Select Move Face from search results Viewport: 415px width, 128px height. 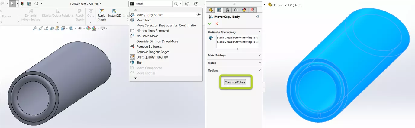coord(166,20)
